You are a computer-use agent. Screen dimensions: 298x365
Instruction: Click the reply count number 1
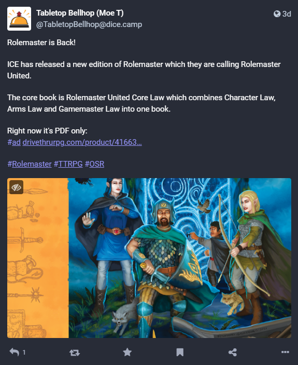coord(24,353)
